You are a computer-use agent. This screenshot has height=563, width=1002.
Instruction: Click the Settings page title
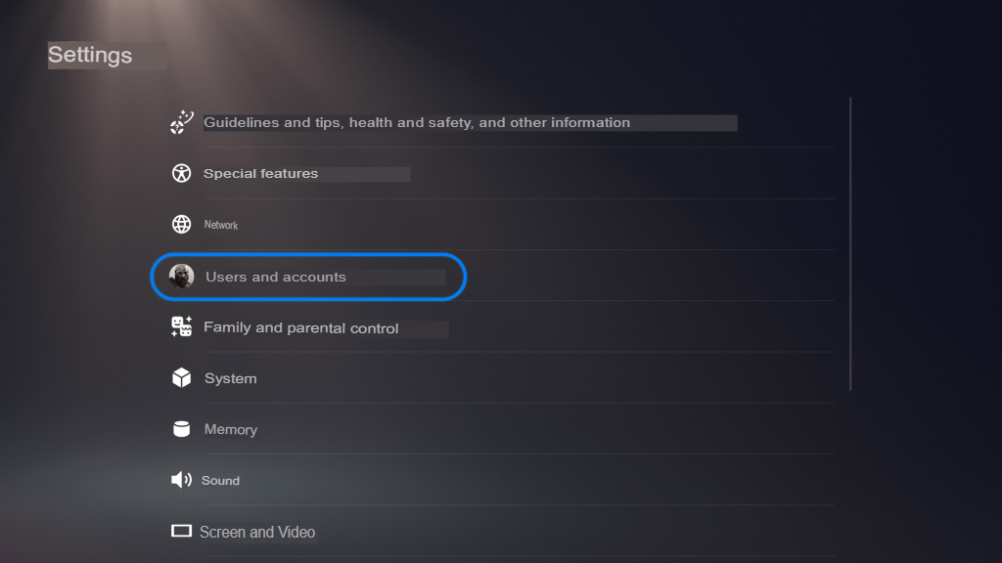click(89, 55)
